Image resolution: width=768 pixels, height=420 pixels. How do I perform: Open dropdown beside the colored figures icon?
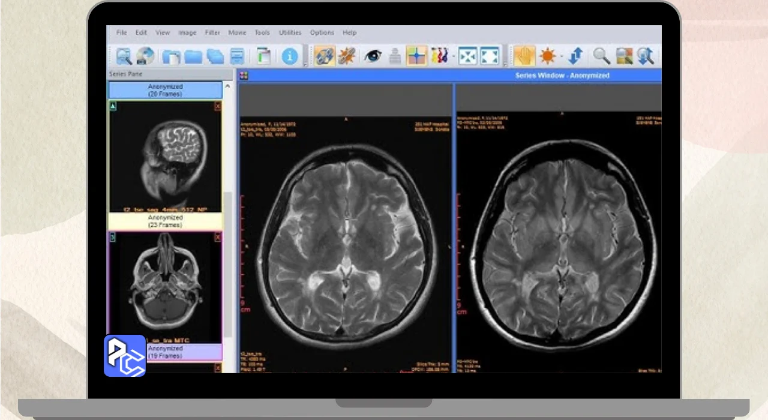(454, 57)
